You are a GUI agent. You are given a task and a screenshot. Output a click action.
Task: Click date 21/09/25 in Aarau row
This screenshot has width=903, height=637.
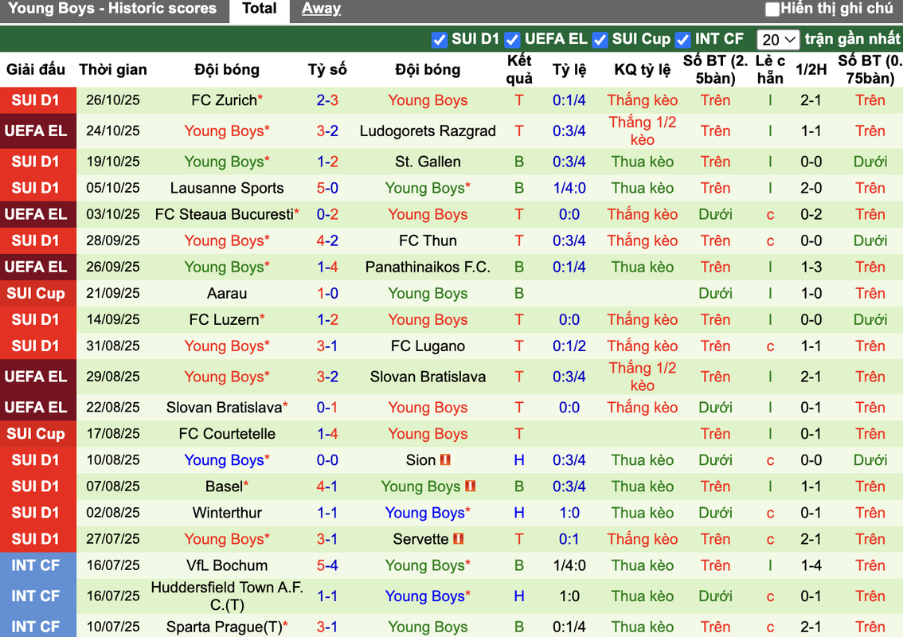coord(113,293)
